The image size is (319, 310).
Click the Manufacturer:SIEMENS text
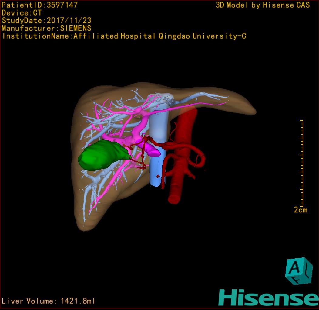[46, 28]
